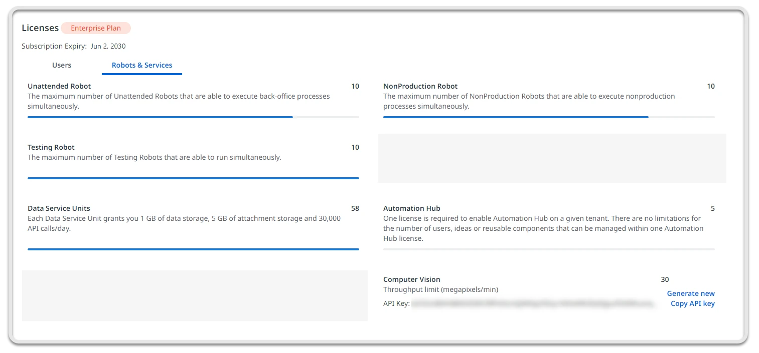
Task: Click the Data Service Units description text
Action: click(184, 223)
